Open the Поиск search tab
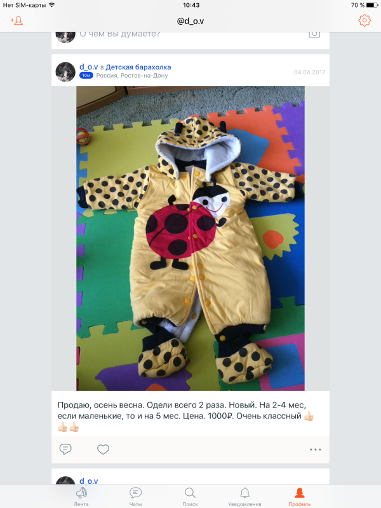This screenshot has width=381, height=508. point(190,497)
